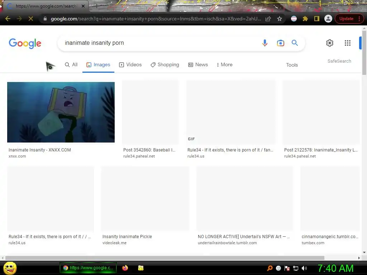This screenshot has width=367, height=275.
Task: Click the flag with red X tray icon
Action: [x=287, y=268]
